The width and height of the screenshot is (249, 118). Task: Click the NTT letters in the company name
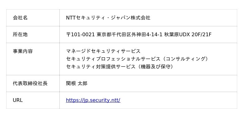[x=71, y=18]
